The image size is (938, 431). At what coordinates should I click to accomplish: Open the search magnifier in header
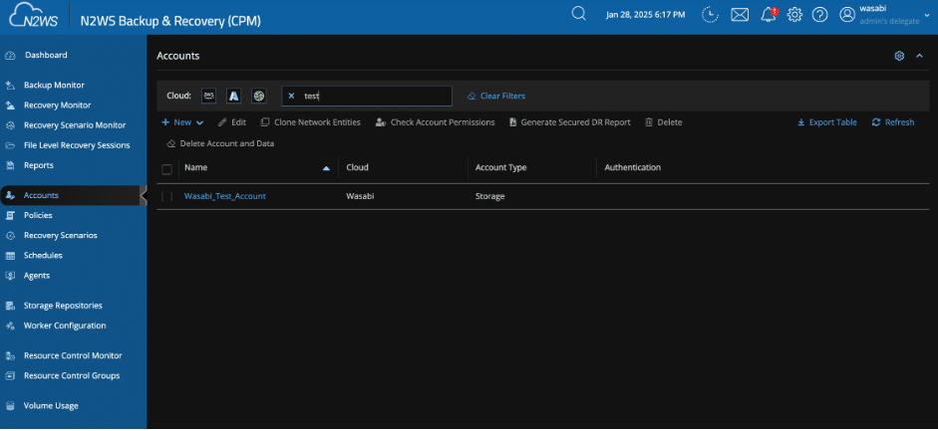pyautogui.click(x=578, y=14)
